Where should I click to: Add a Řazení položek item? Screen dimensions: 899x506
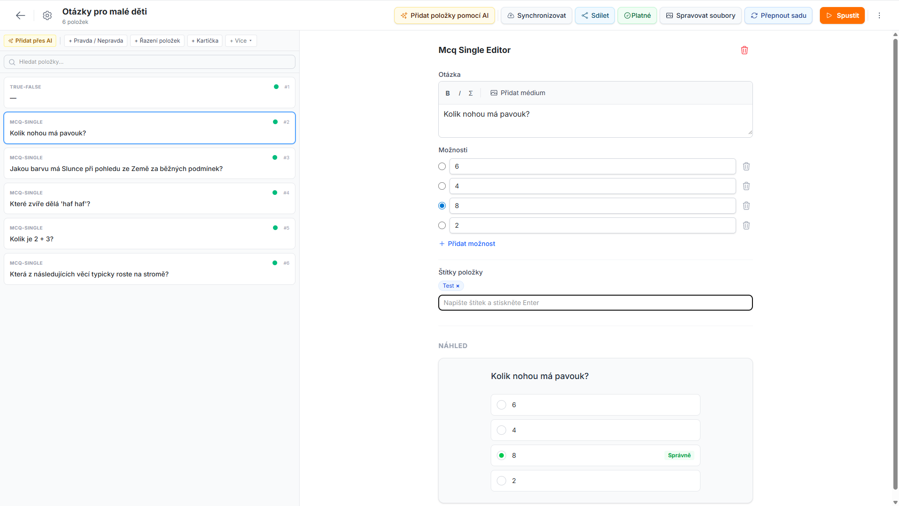157,41
